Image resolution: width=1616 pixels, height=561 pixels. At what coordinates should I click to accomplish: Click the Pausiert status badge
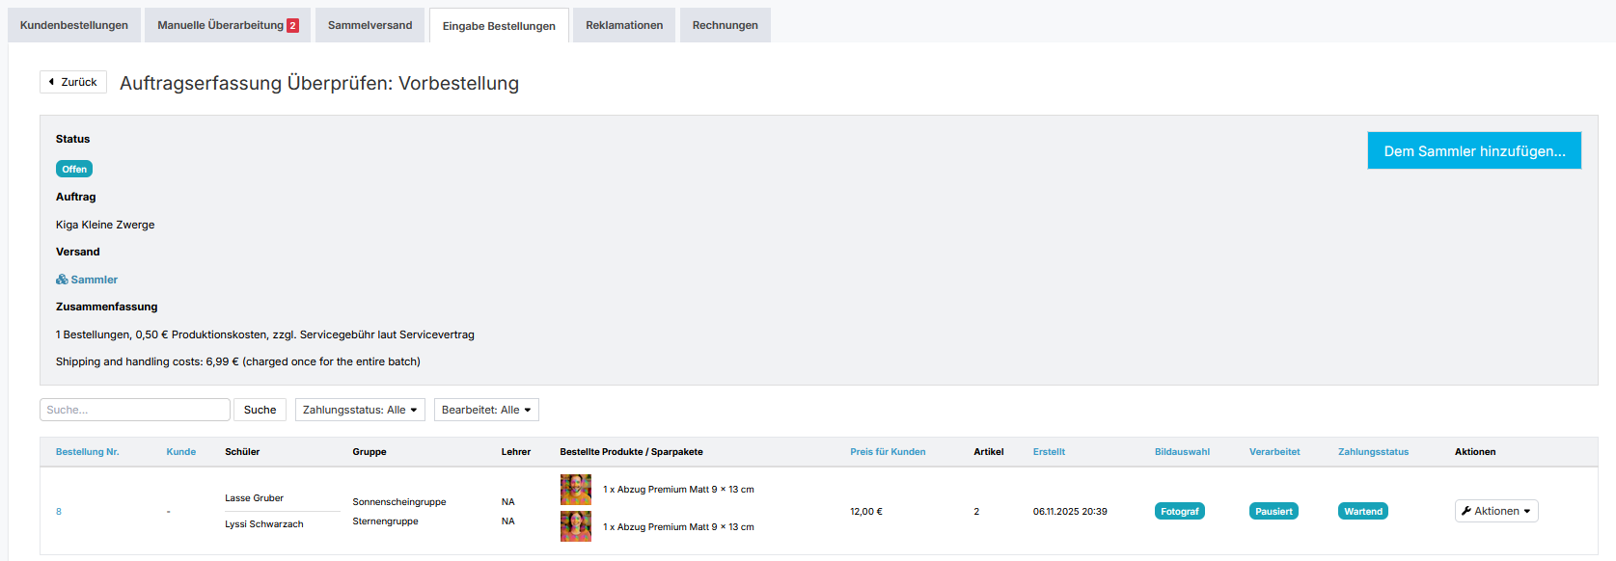(1274, 511)
